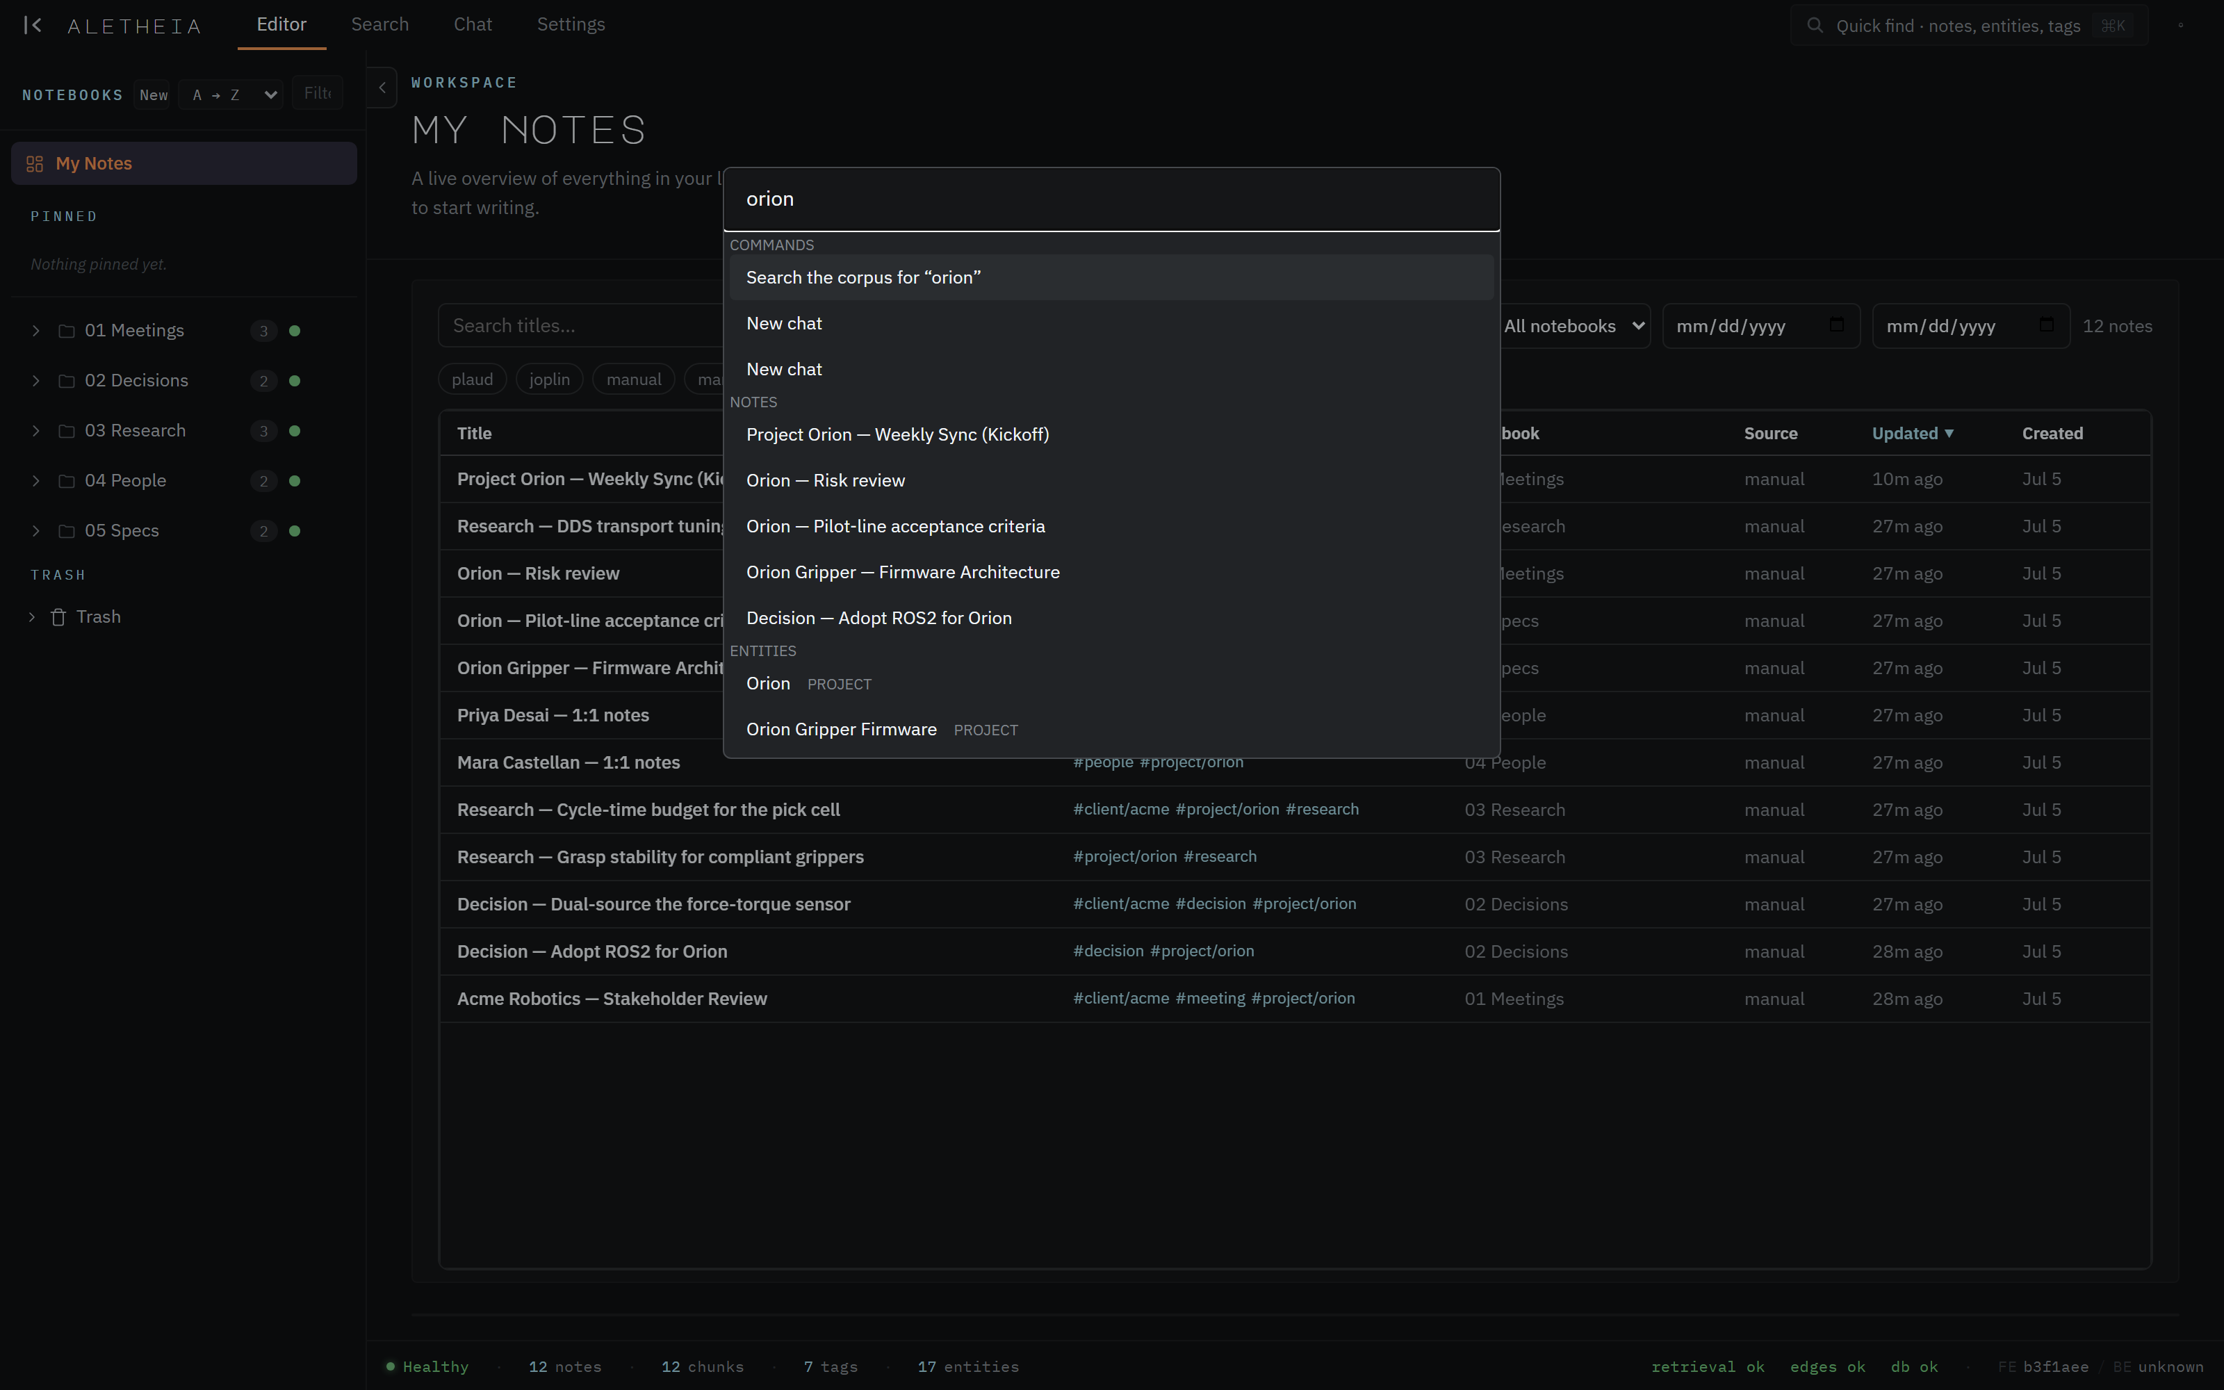Click the green status dot for 01 Meetings
This screenshot has height=1390, width=2224.
295,331
